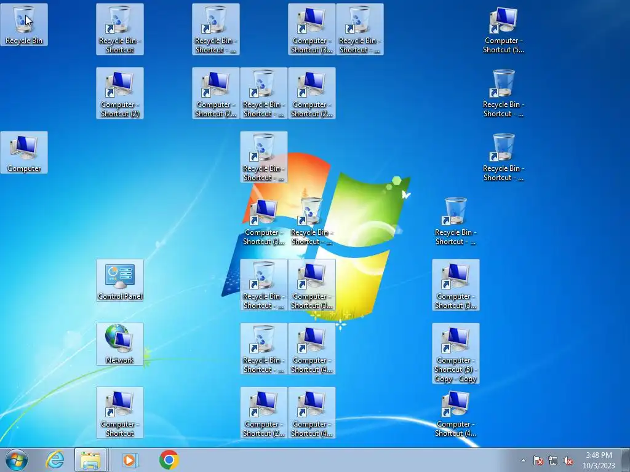Select the Network desktop icon
The image size is (630, 472).
[120, 344]
